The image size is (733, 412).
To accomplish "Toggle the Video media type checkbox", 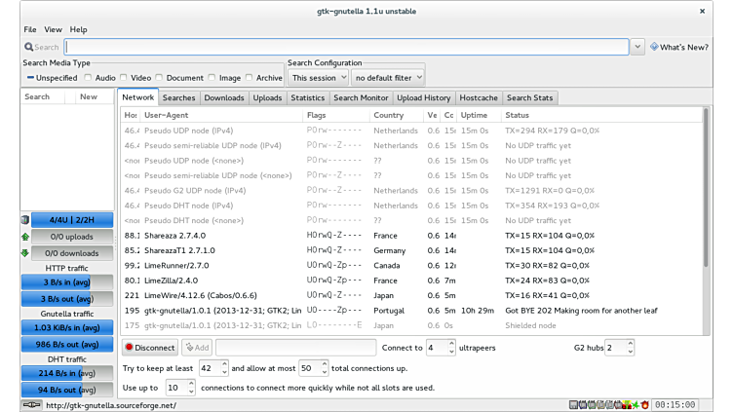I will click(124, 78).
